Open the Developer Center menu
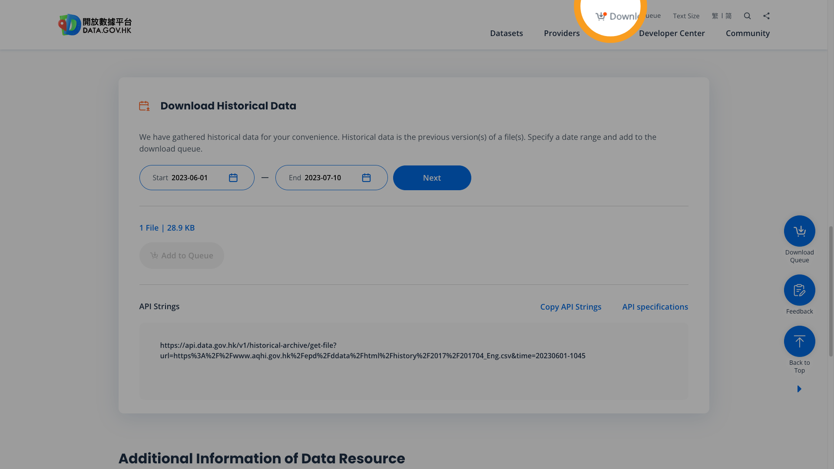The image size is (834, 469). point(672,33)
